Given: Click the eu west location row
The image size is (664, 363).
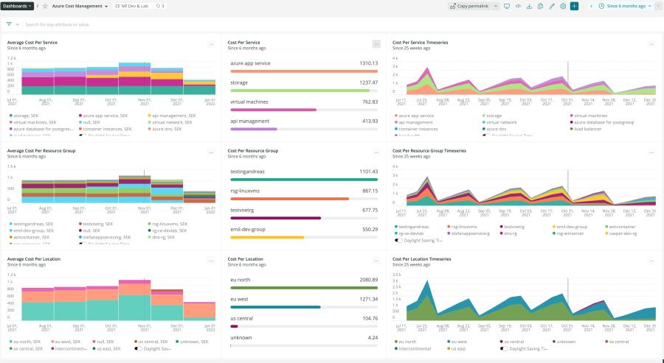Looking at the screenshot, I should click(304, 303).
